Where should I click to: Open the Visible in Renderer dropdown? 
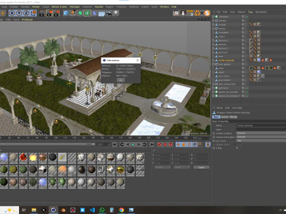[261, 137]
